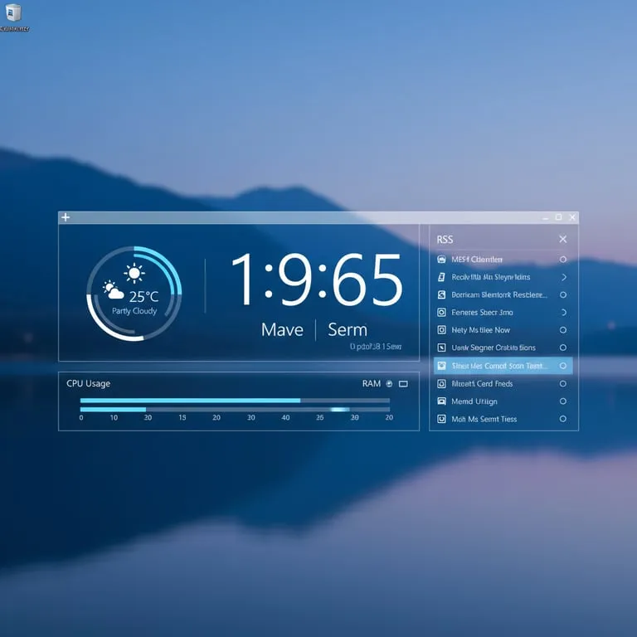Viewport: 637px width, 637px height.
Task: Toggle the circle on highlighted Stnet Mes row
Action: coord(563,366)
